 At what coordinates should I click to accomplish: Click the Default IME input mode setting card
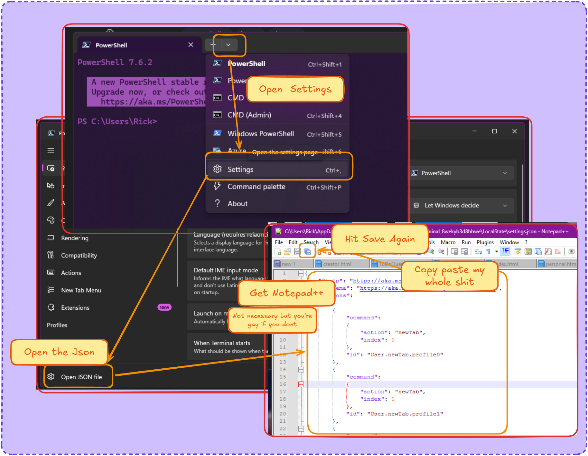(x=228, y=281)
